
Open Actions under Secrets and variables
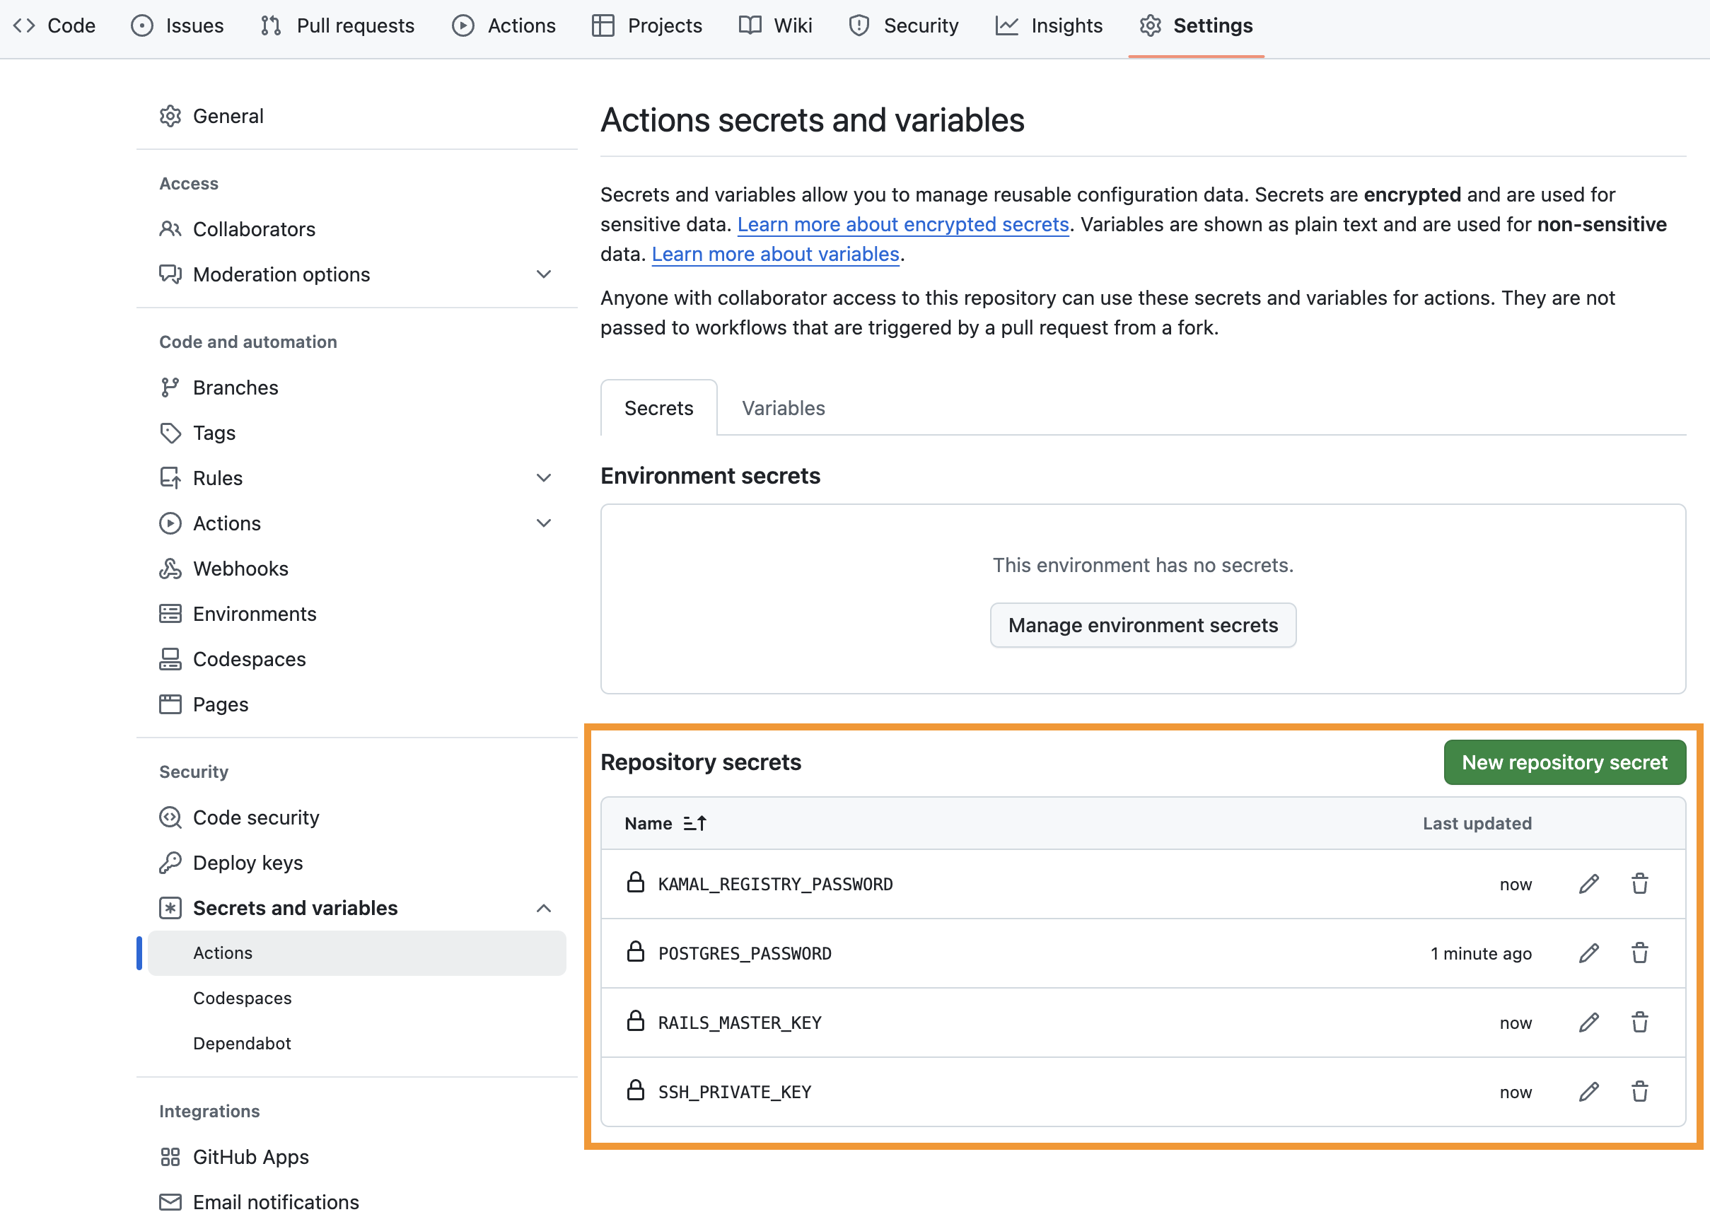pos(356,953)
